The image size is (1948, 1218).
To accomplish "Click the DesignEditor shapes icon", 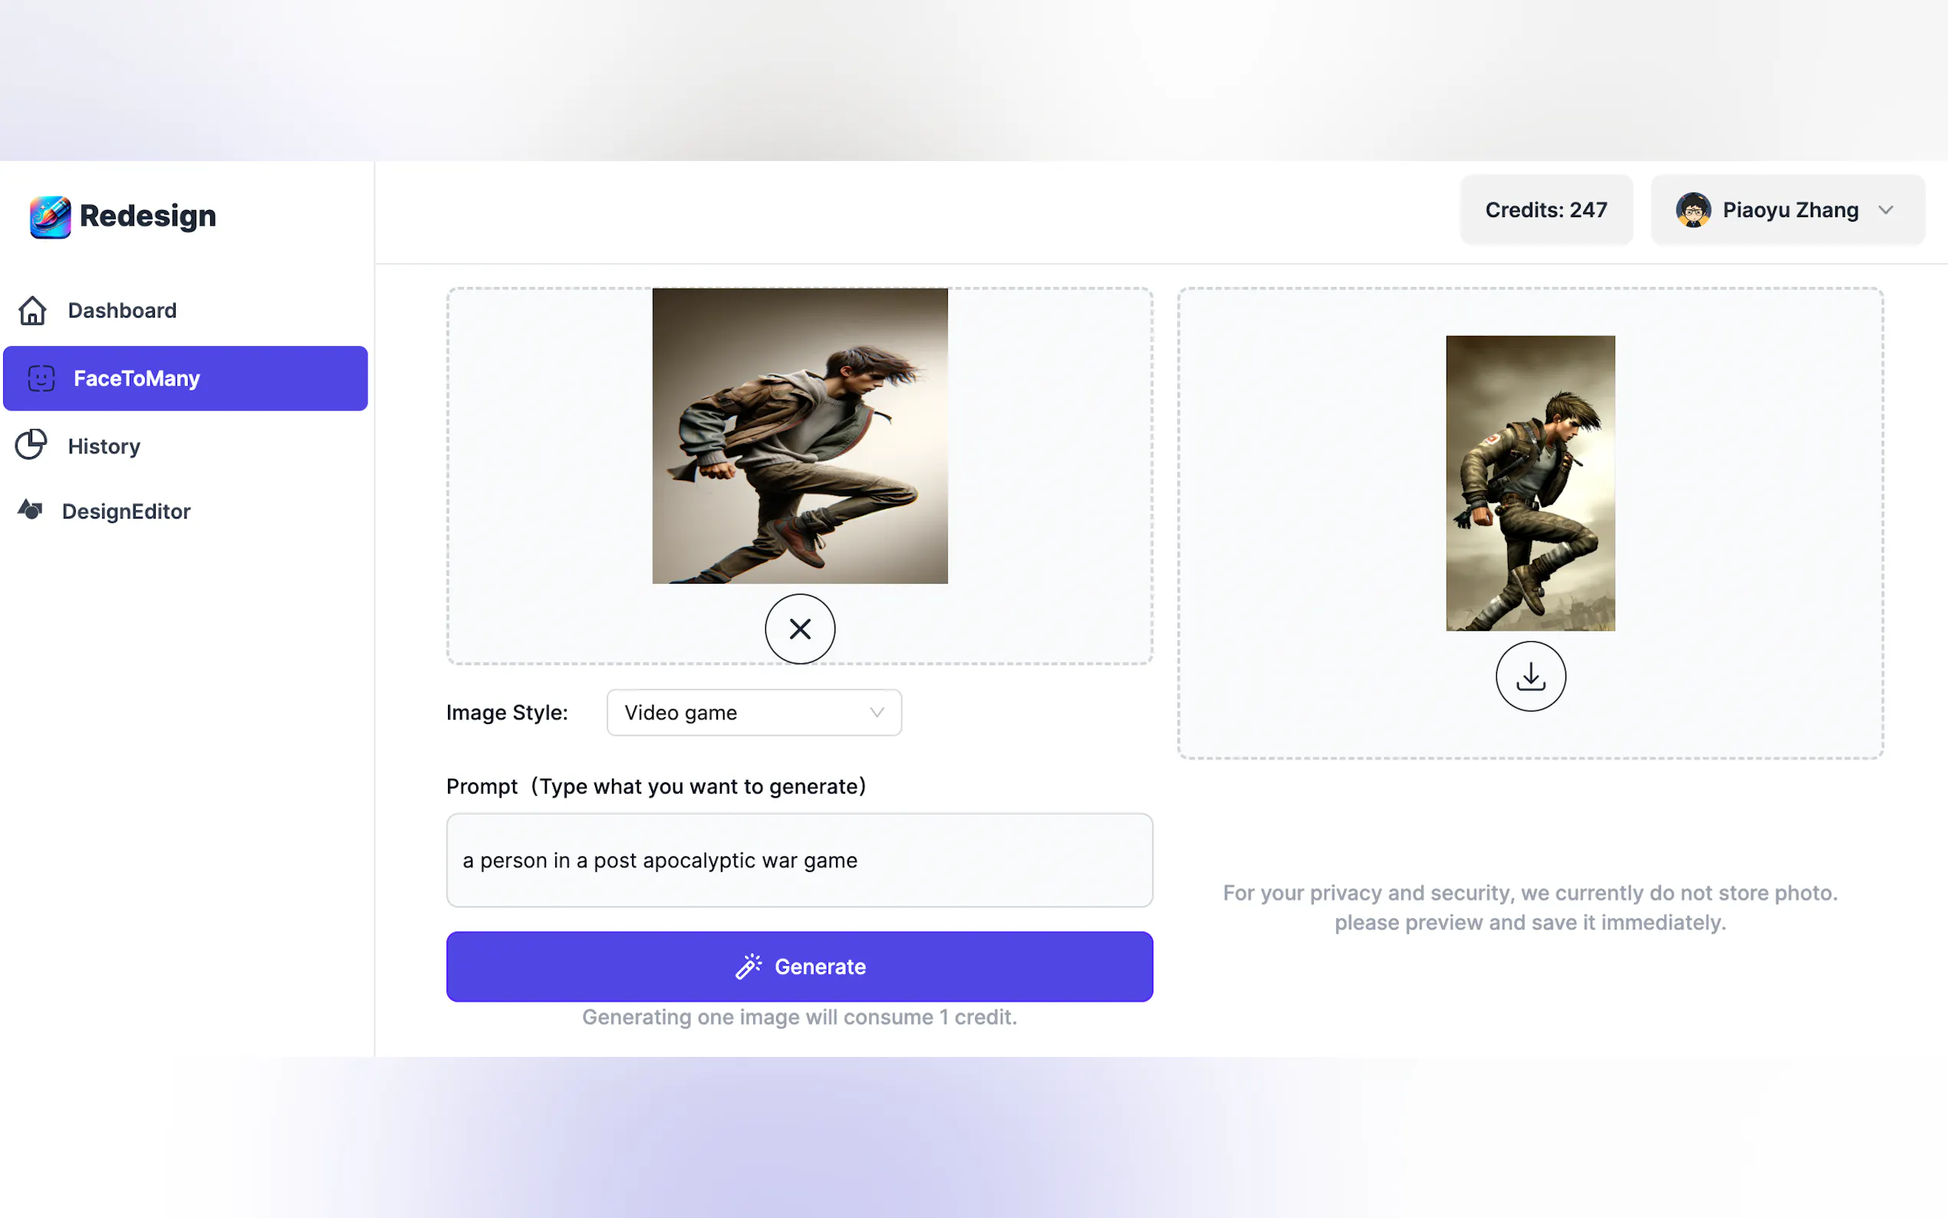I will click(30, 510).
